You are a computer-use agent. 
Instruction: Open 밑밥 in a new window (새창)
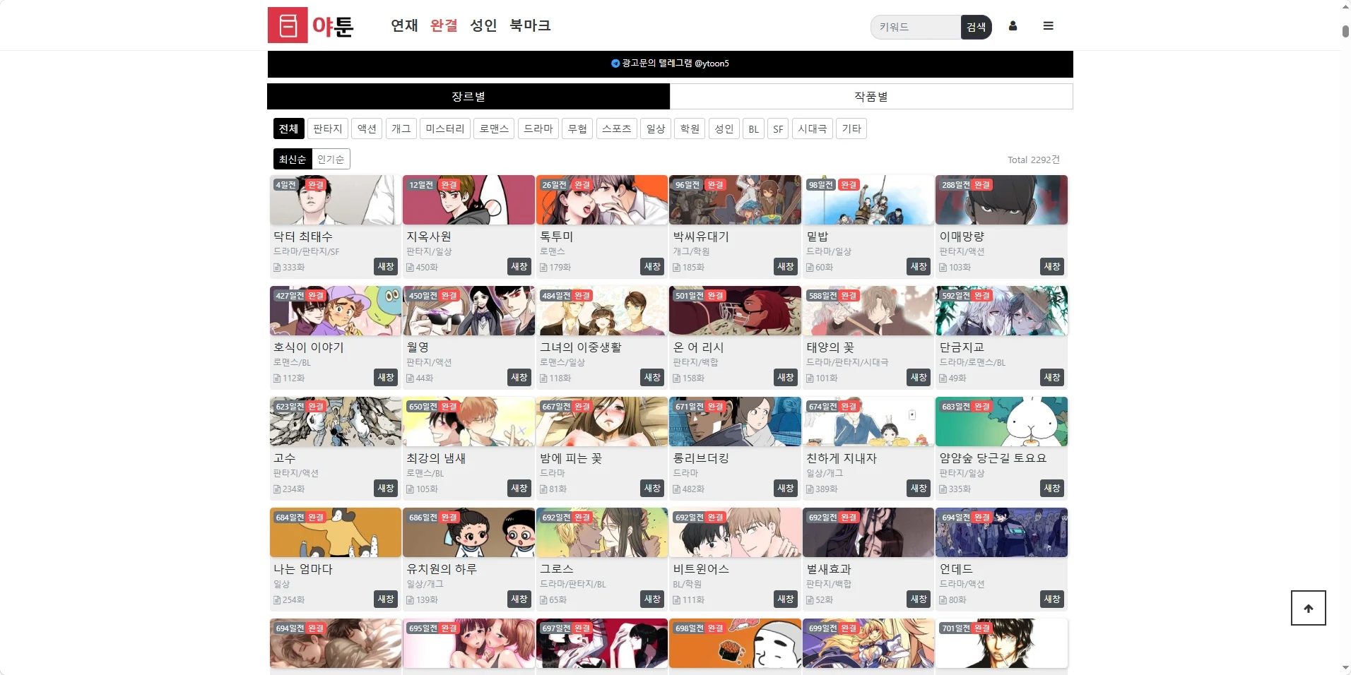click(919, 266)
